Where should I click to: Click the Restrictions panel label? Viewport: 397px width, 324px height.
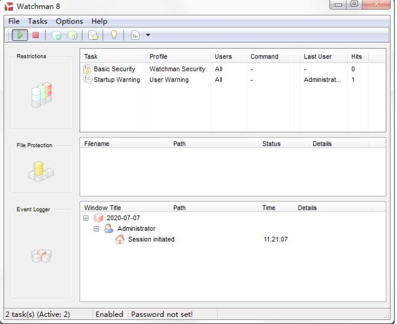[x=32, y=56]
